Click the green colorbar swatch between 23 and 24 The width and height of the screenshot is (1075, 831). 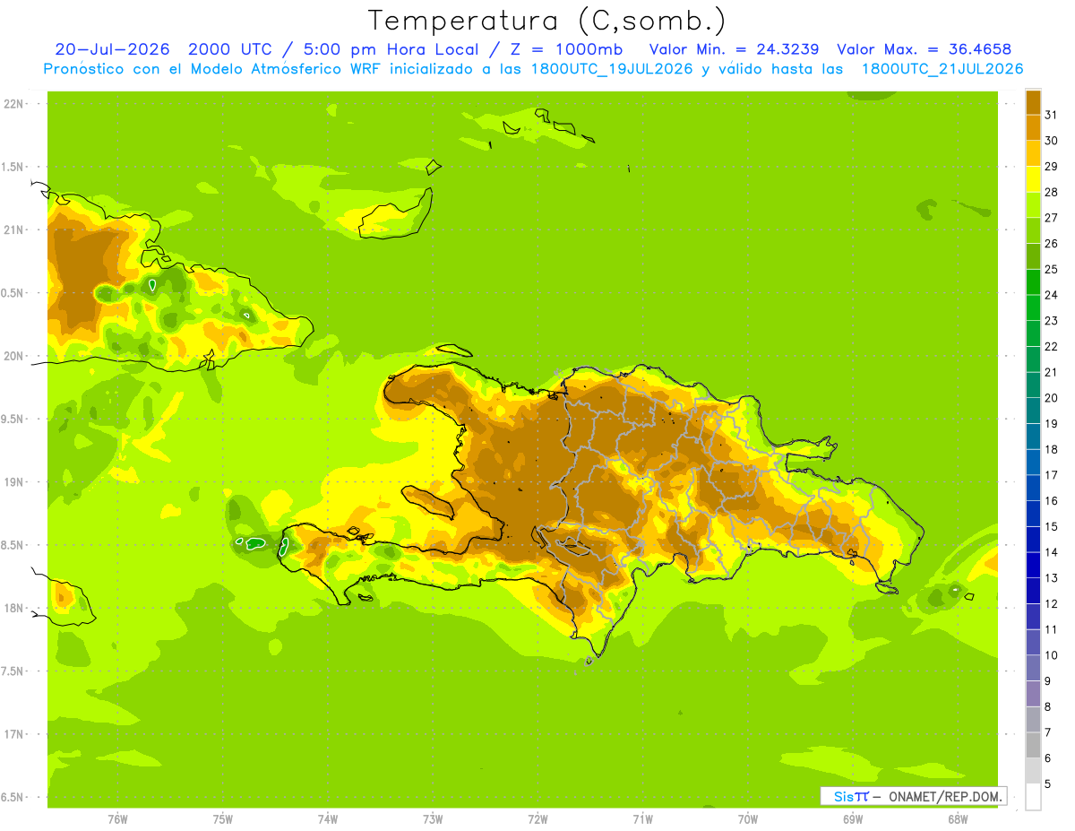pos(1033,307)
